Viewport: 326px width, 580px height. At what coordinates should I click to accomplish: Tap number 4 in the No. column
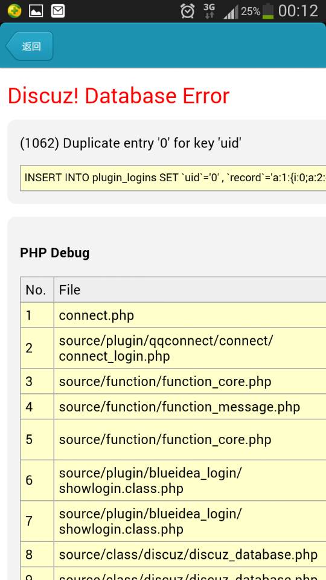(29, 407)
